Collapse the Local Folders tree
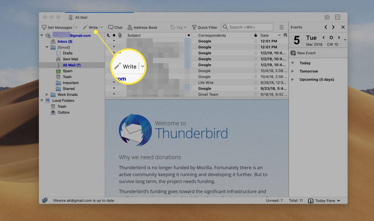 (42, 101)
